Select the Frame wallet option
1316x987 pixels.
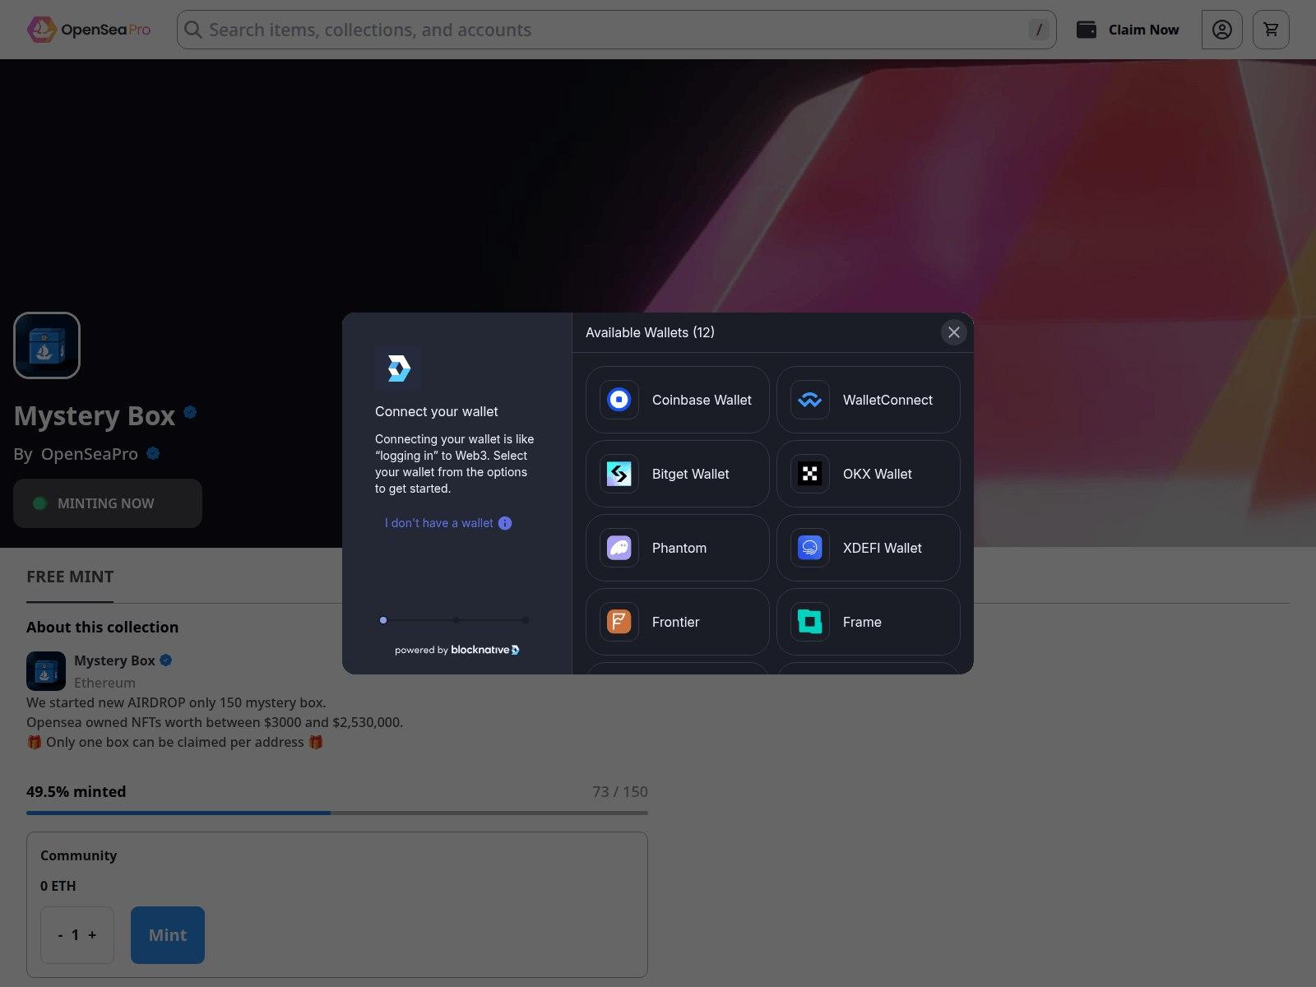coord(869,622)
